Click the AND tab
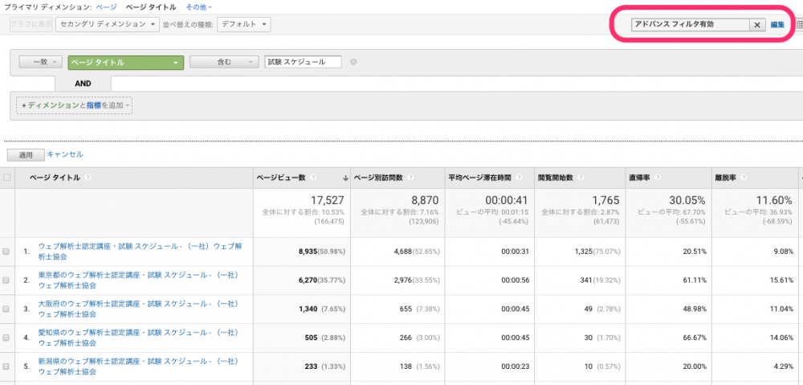 [83, 84]
